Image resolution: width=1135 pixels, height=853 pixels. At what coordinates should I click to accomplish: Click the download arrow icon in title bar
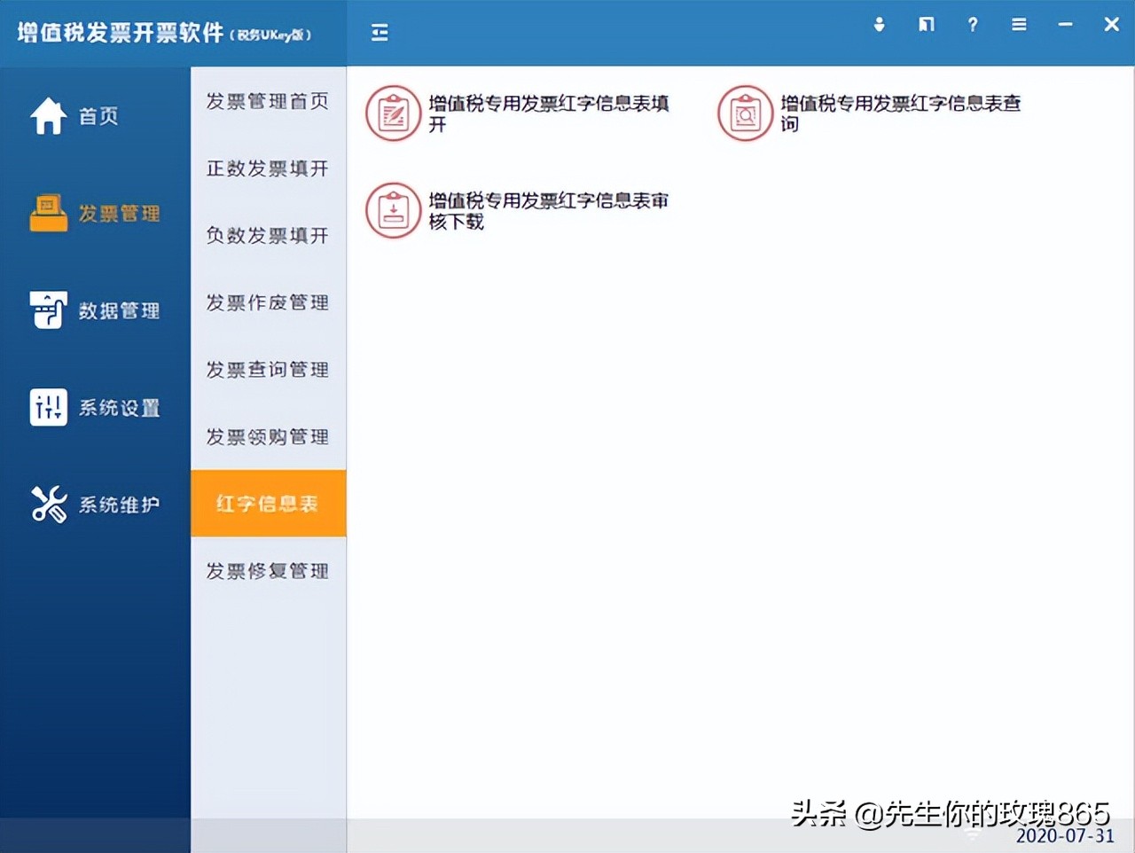pos(879,25)
